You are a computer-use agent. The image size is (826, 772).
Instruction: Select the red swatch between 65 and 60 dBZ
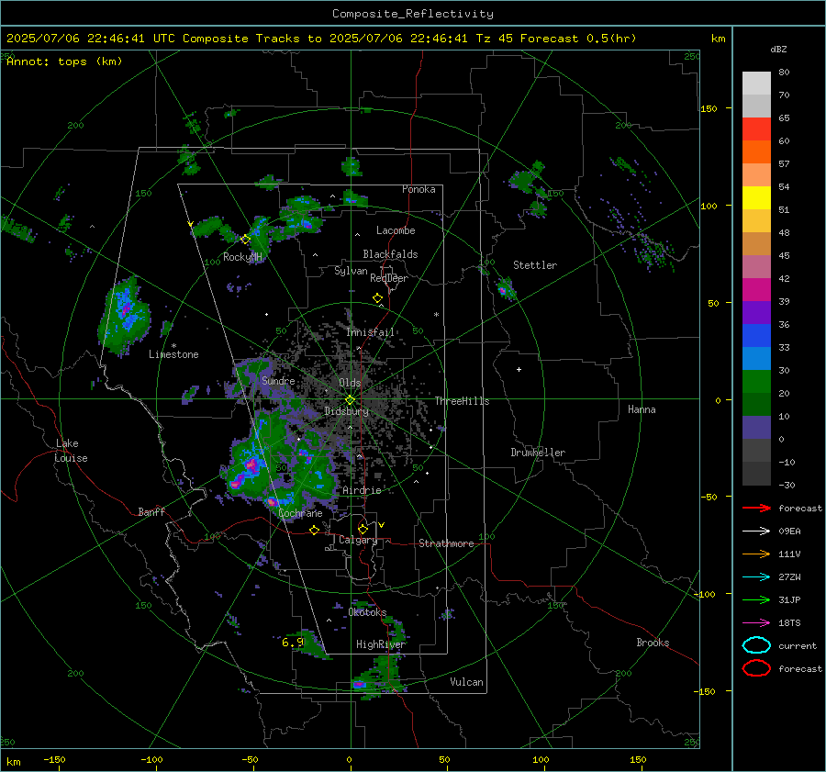(756, 129)
